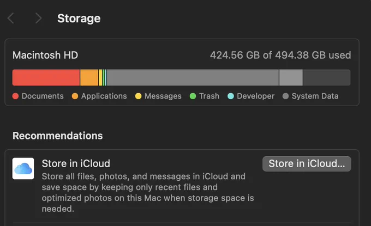This screenshot has width=371, height=226.
Task: Select the red Documents storage bar segment
Action: click(46, 77)
